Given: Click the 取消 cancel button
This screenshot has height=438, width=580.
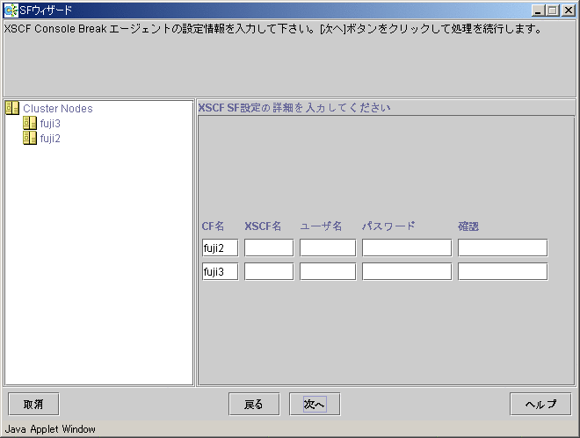Looking at the screenshot, I should [x=33, y=405].
